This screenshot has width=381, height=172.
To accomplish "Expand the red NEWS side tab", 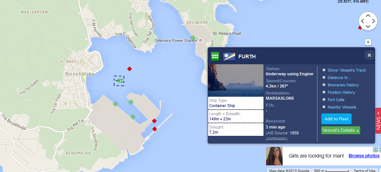I will (378, 120).
